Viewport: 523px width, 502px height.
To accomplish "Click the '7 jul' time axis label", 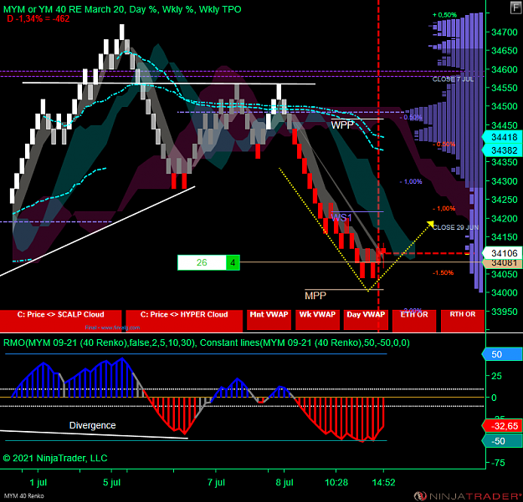I will (x=216, y=482).
